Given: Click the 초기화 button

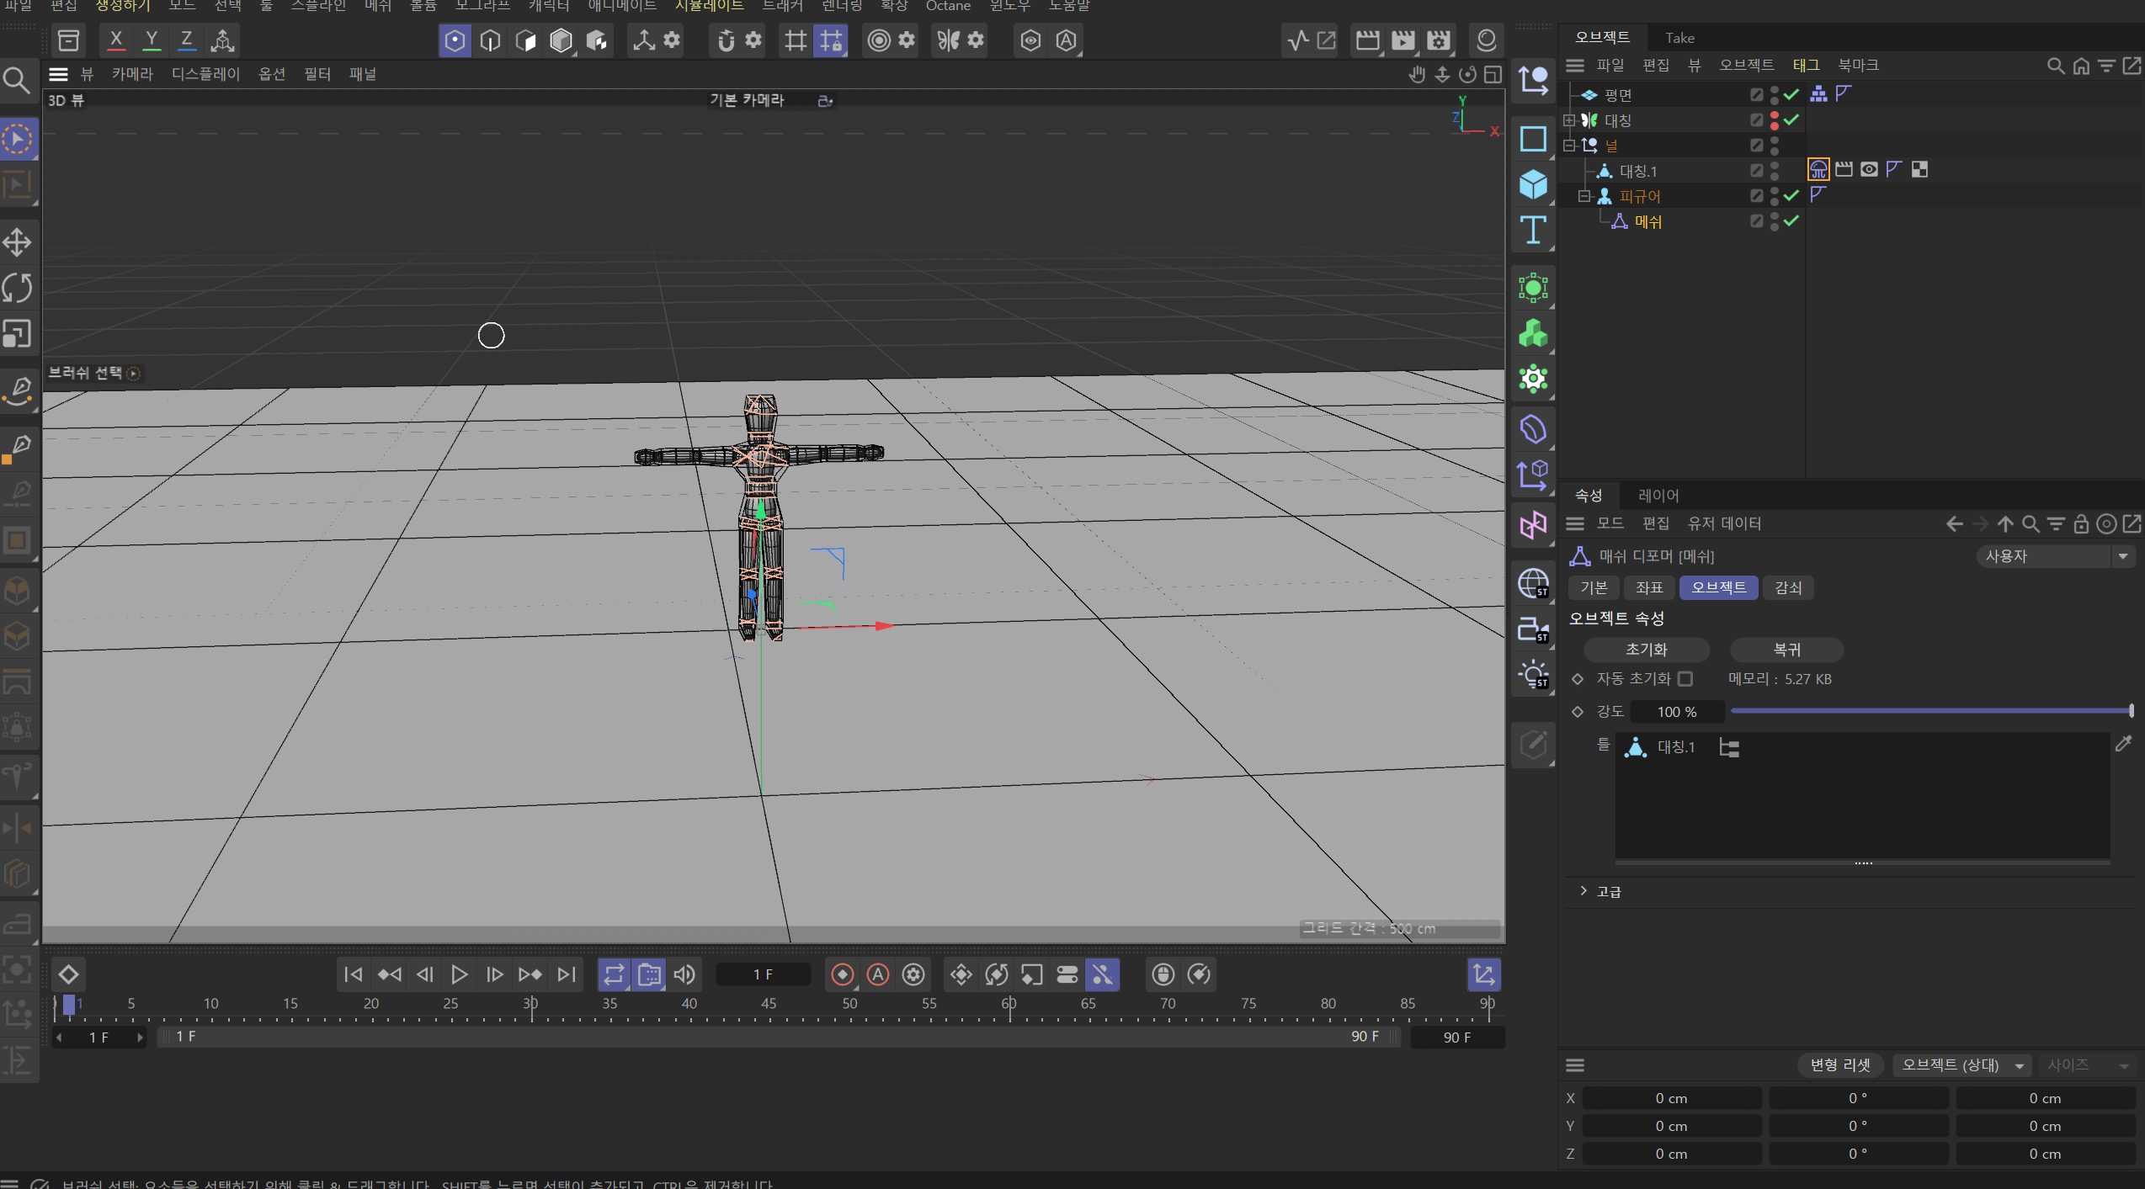Looking at the screenshot, I should pyautogui.click(x=1646, y=650).
